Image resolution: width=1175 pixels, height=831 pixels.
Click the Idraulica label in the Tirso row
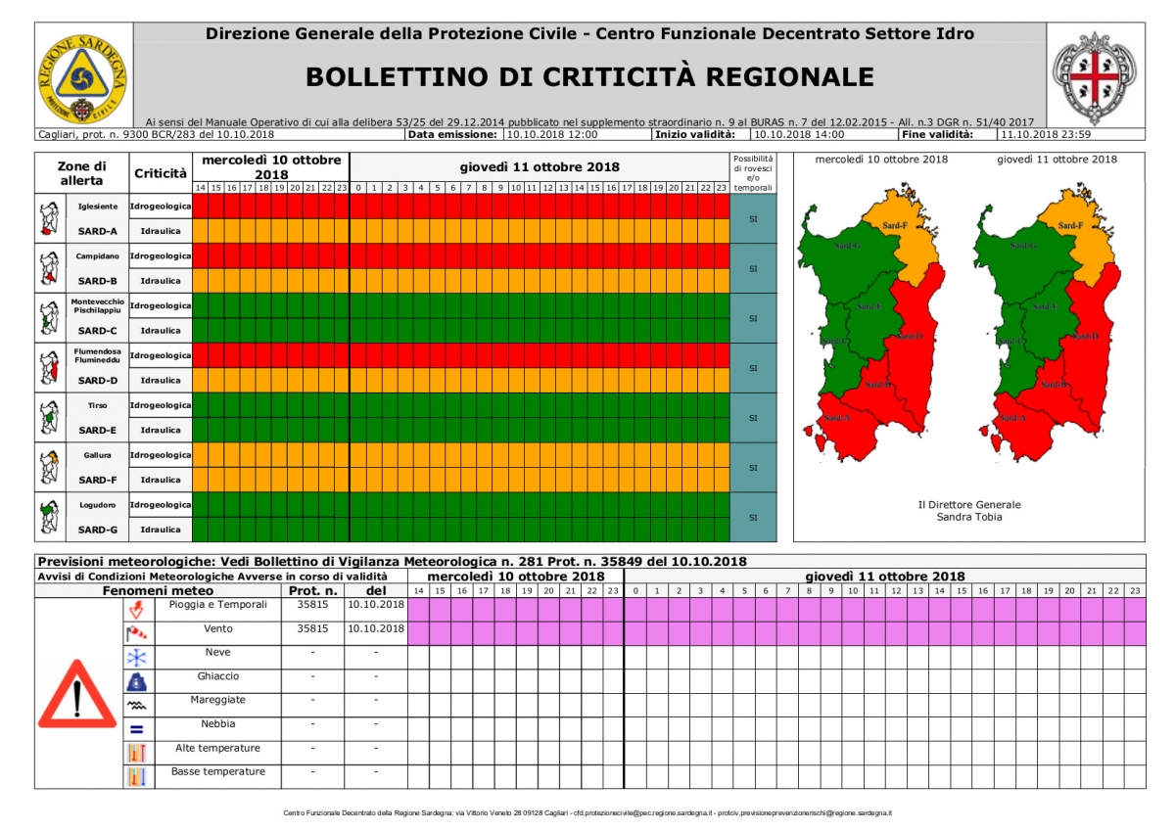coord(161,431)
